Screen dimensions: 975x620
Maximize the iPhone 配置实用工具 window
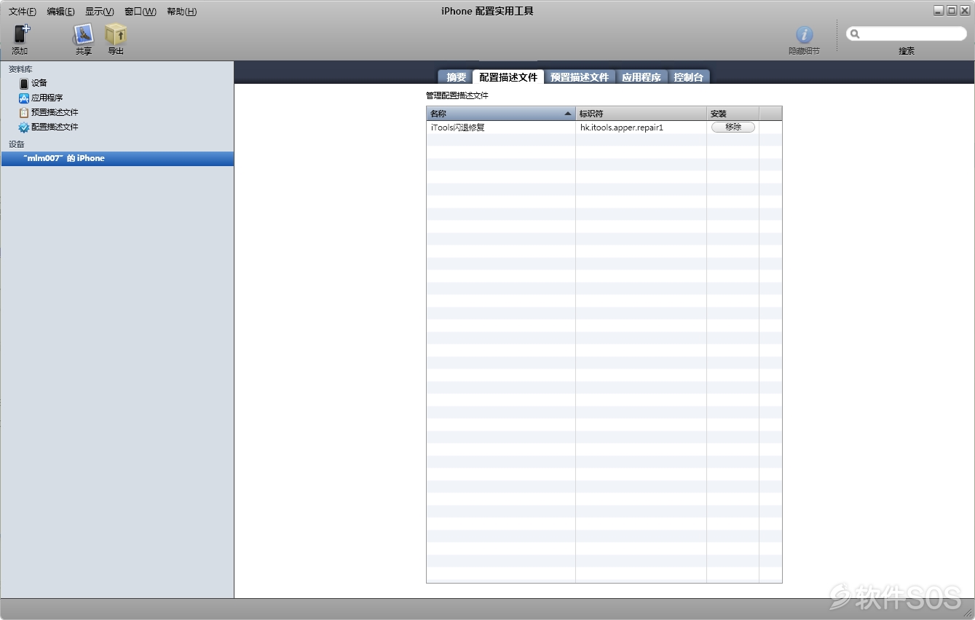[x=951, y=10]
